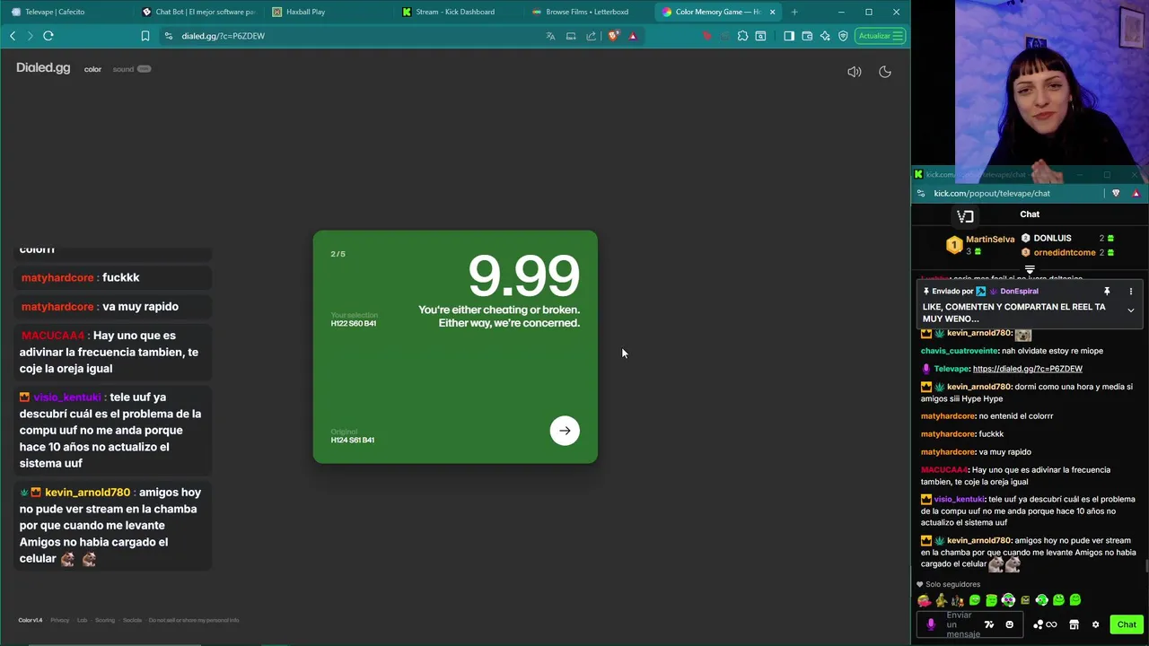Switch to dark mode with moon icon
Viewport: 1149px width, 646px height.
click(885, 72)
